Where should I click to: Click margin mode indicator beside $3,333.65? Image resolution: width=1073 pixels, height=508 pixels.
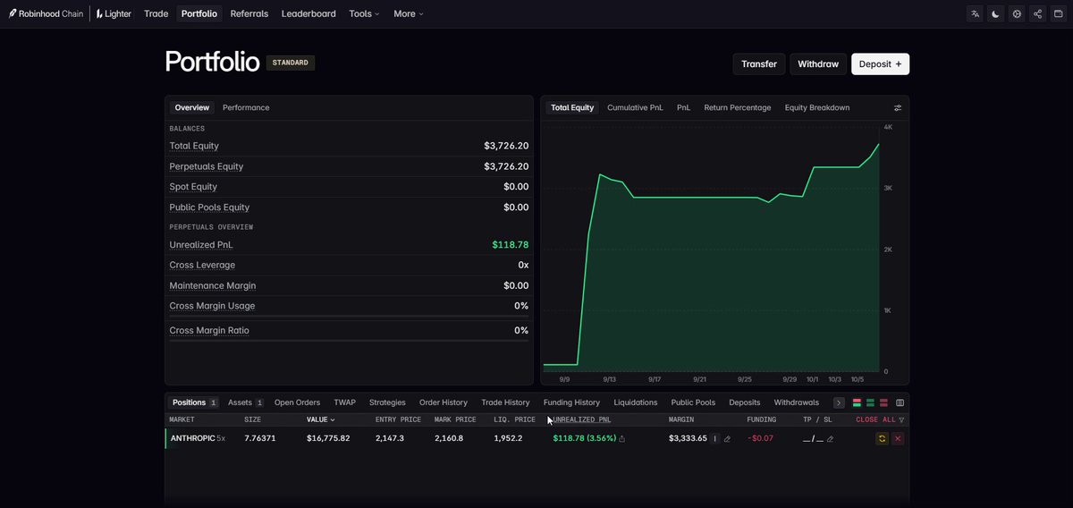(714, 439)
